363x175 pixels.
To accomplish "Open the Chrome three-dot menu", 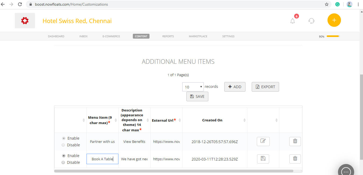I will click(358, 4).
